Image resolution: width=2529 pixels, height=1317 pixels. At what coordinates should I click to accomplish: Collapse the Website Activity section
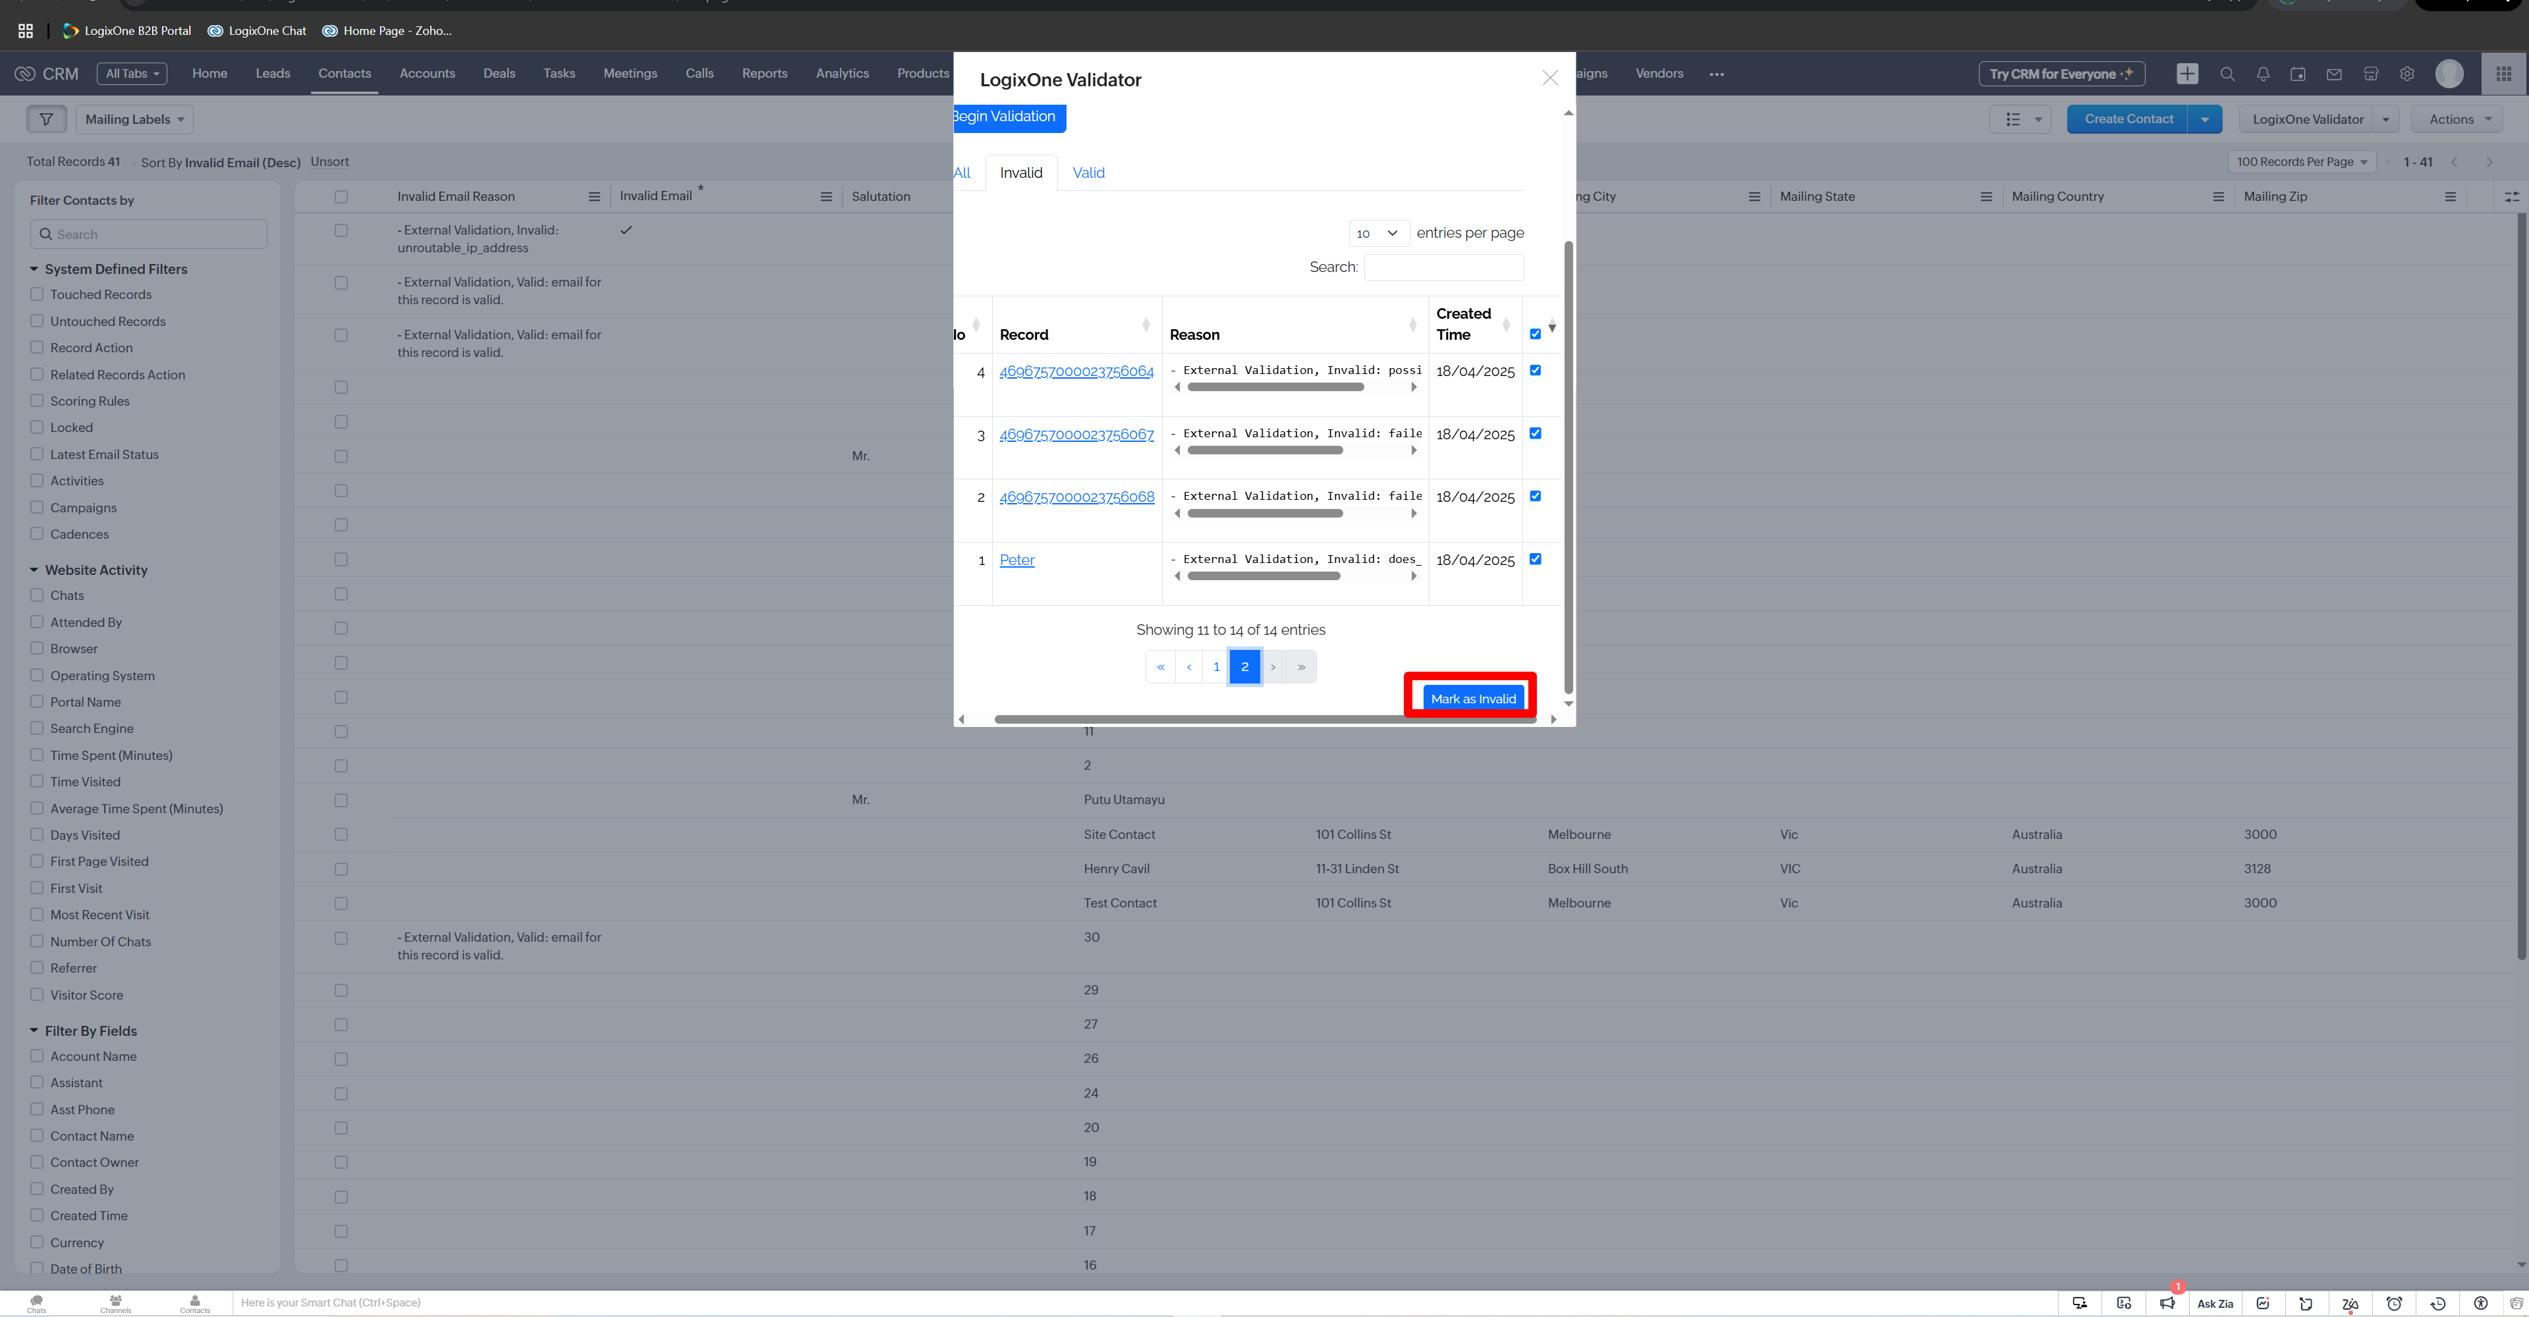pyautogui.click(x=34, y=569)
